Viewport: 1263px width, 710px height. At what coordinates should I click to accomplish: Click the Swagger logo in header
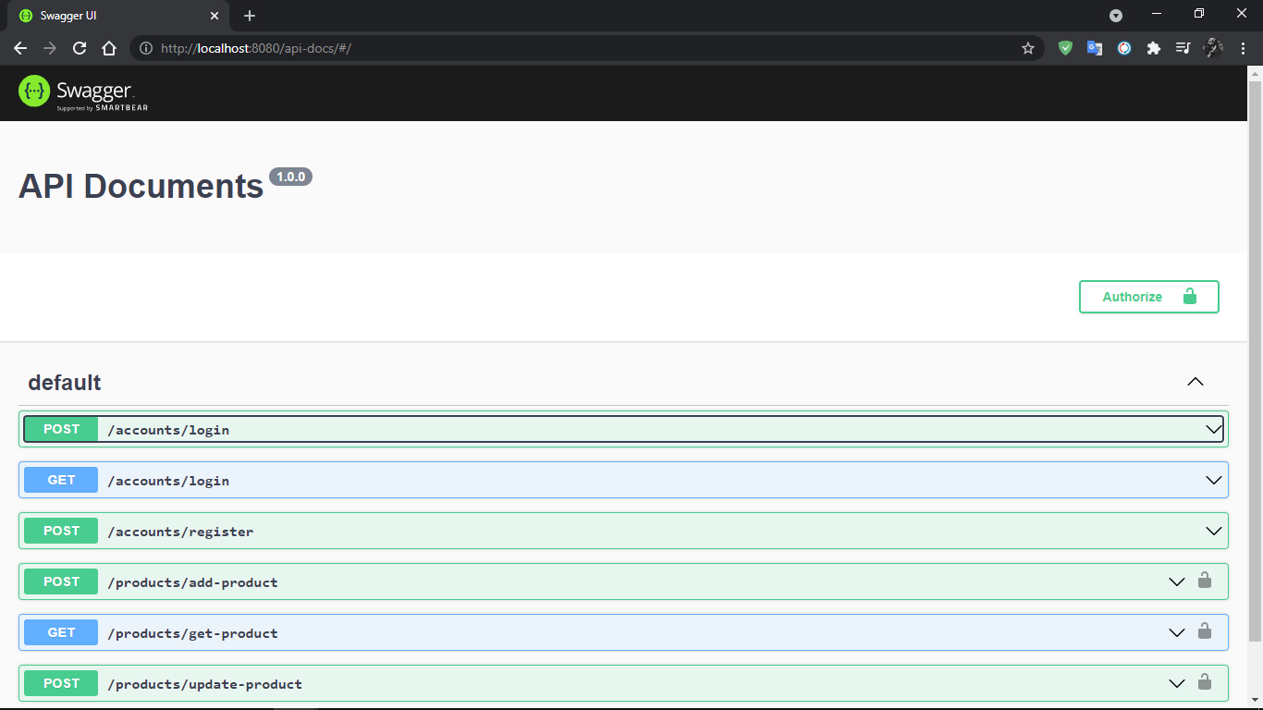[x=83, y=92]
